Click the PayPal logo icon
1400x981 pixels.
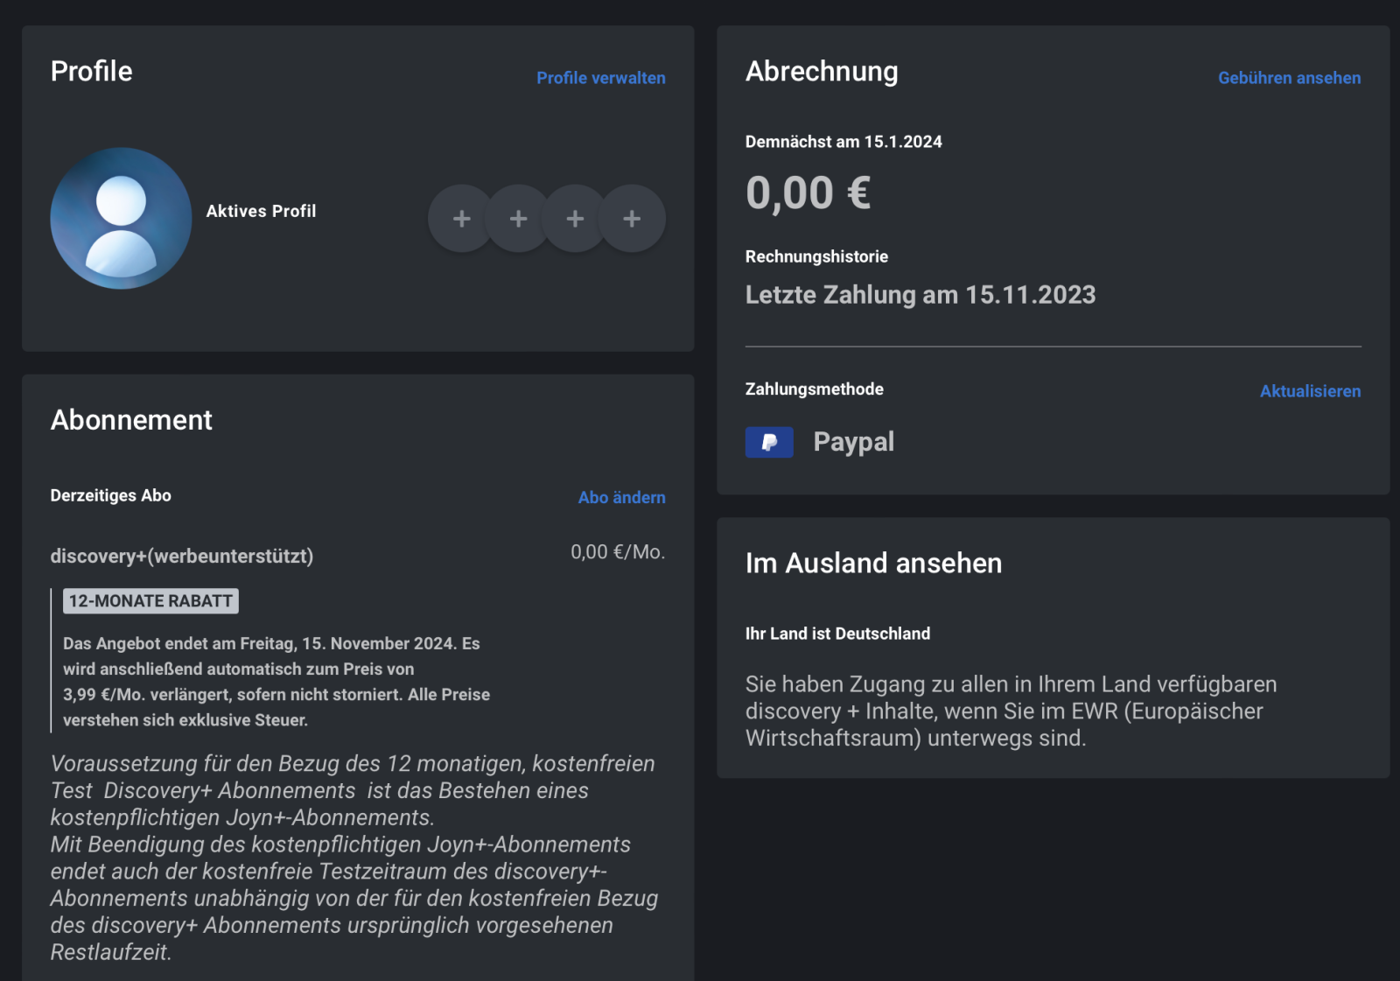click(x=769, y=442)
